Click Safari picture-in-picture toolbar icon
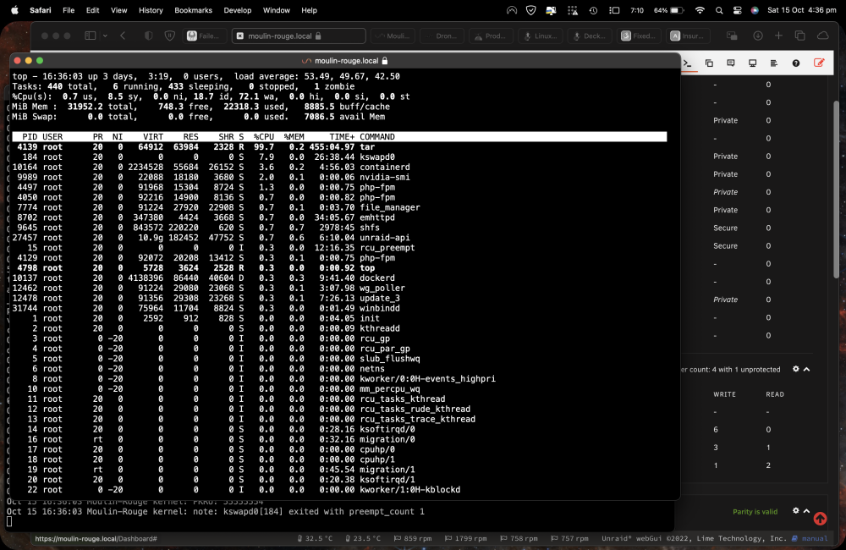 click(x=732, y=36)
